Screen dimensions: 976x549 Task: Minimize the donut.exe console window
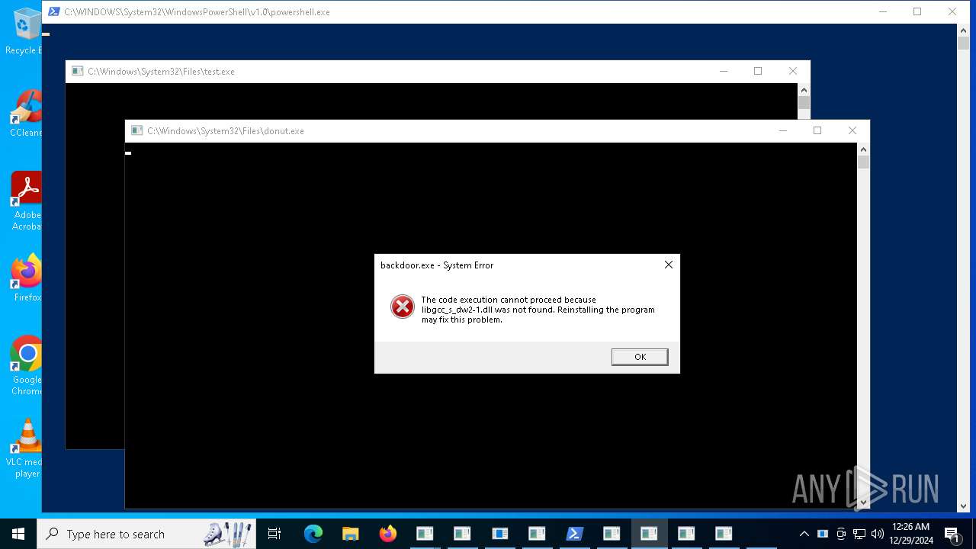782,130
